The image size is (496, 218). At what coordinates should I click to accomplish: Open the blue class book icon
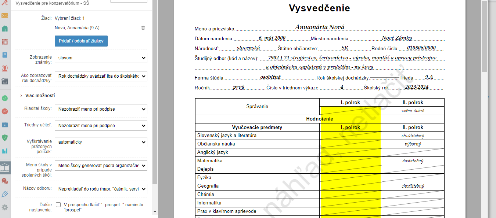[x=5, y=55]
